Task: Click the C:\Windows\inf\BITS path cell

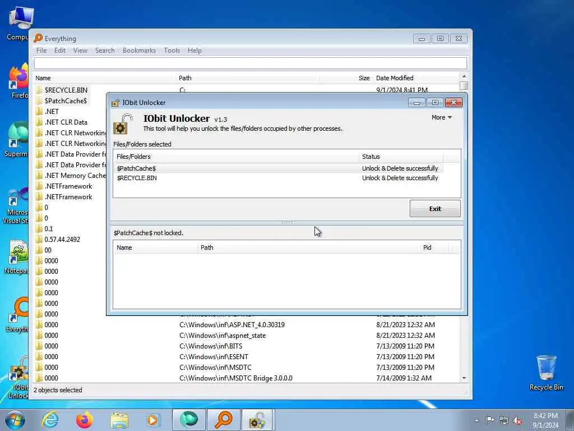Action: click(211, 346)
